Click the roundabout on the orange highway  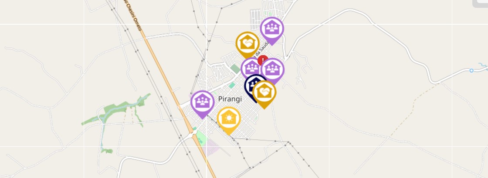click(x=194, y=133)
